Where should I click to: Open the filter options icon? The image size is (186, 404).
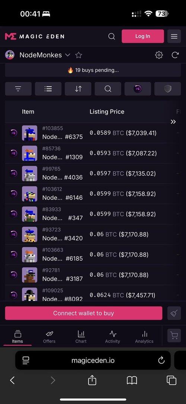18,89
